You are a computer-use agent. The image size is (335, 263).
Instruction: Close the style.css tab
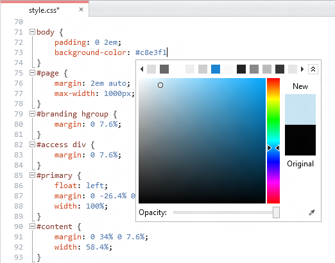coord(81,10)
